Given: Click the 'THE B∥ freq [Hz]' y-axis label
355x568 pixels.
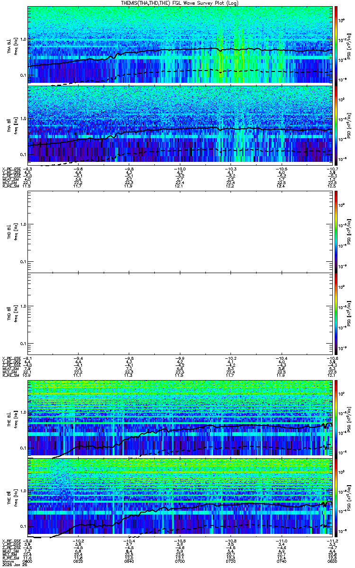Looking at the screenshot, I should [x=12, y=497].
